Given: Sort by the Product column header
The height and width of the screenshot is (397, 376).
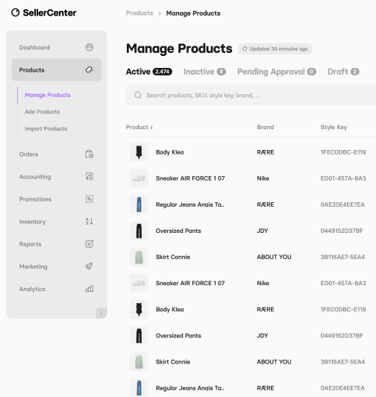Looking at the screenshot, I should pos(140,127).
